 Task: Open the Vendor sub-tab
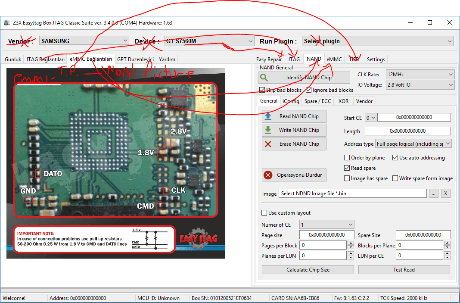click(364, 101)
